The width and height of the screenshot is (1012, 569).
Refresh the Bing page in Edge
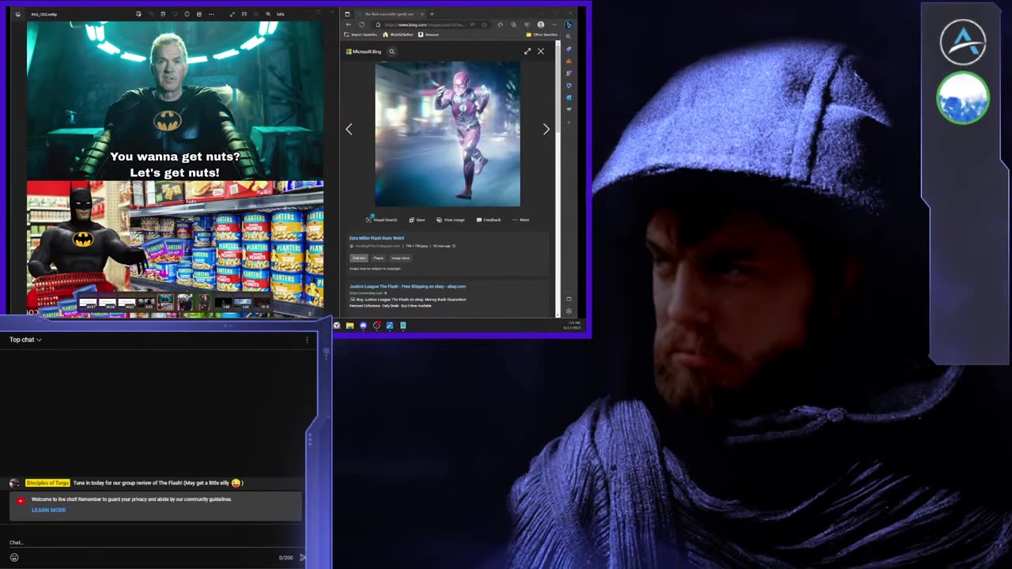362,24
